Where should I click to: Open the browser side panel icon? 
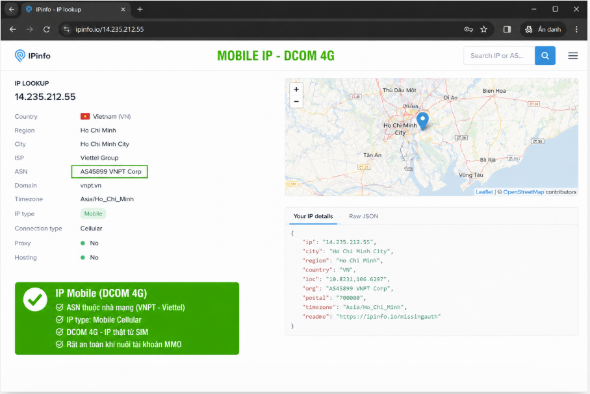coord(507,29)
